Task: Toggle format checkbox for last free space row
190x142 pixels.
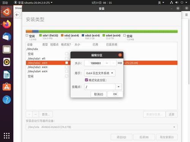Action: click(66, 76)
